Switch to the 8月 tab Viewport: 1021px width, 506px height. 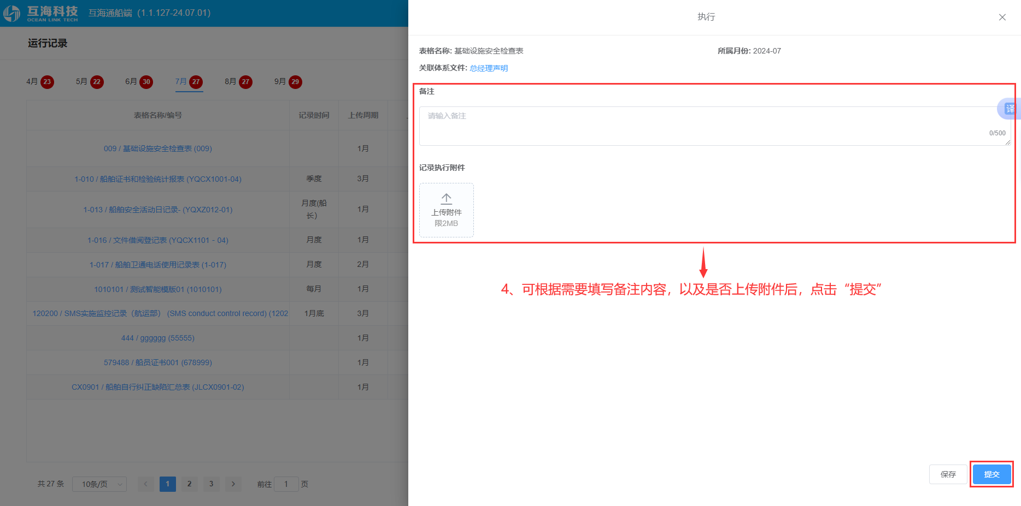(238, 82)
